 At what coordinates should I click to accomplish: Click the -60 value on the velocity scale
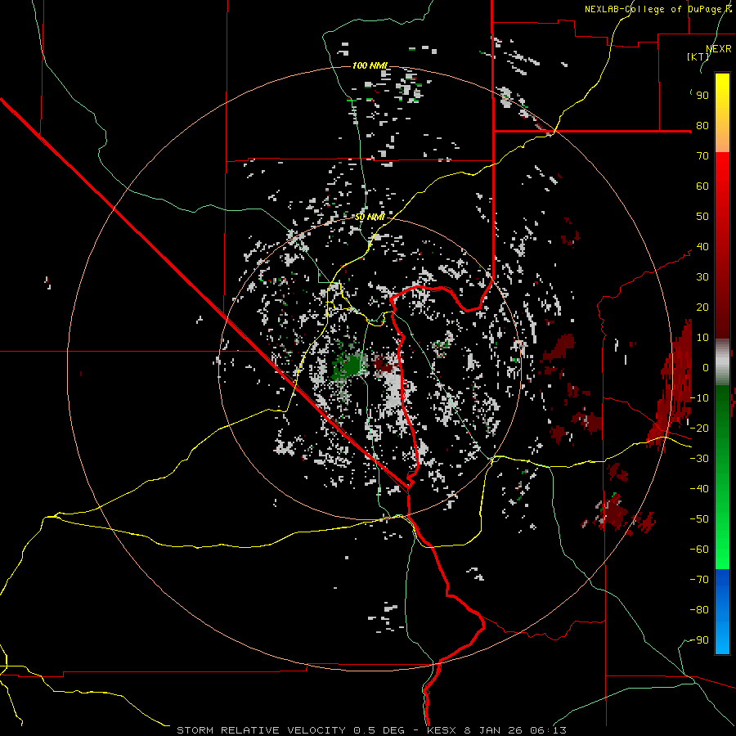699,550
